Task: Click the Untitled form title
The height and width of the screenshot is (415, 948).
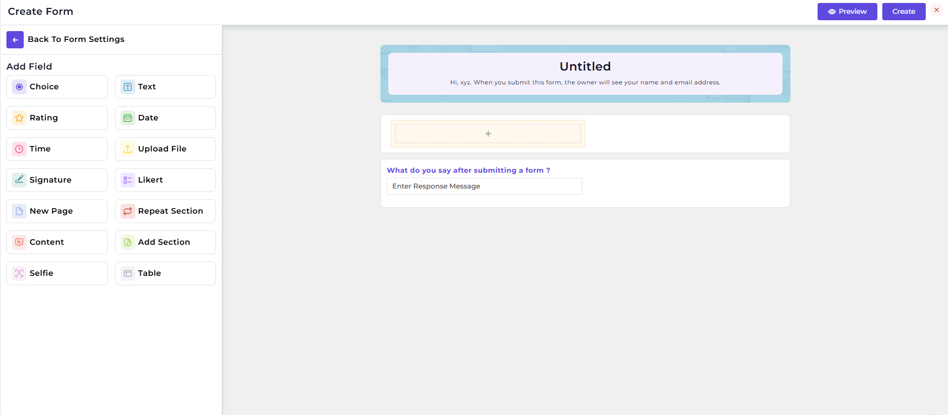Action: (x=585, y=67)
